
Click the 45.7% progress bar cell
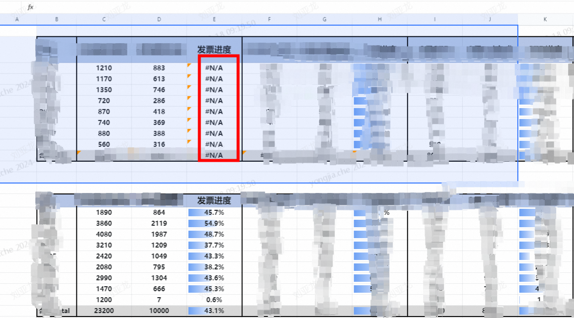click(214, 212)
